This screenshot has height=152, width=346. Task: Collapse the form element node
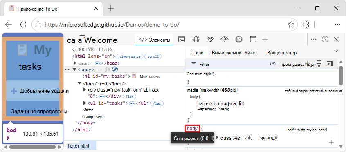point(79,83)
